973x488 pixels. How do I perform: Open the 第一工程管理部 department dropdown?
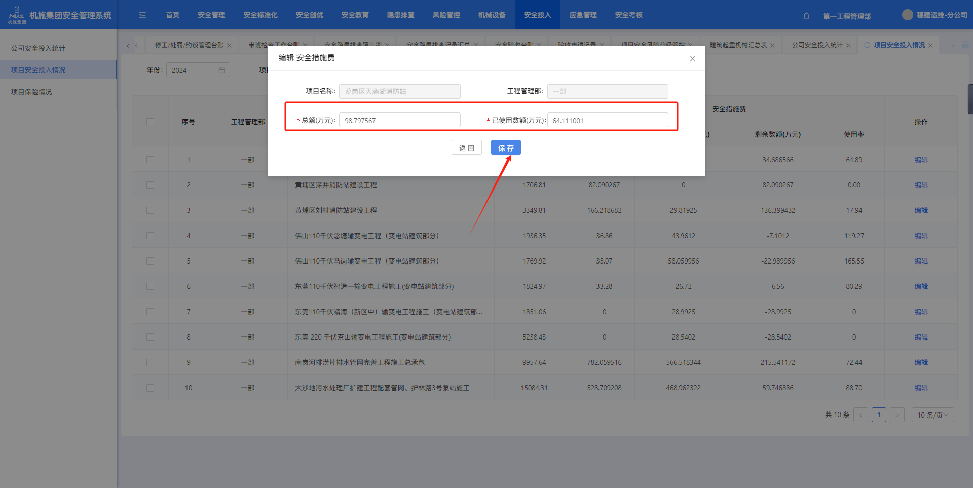[846, 16]
